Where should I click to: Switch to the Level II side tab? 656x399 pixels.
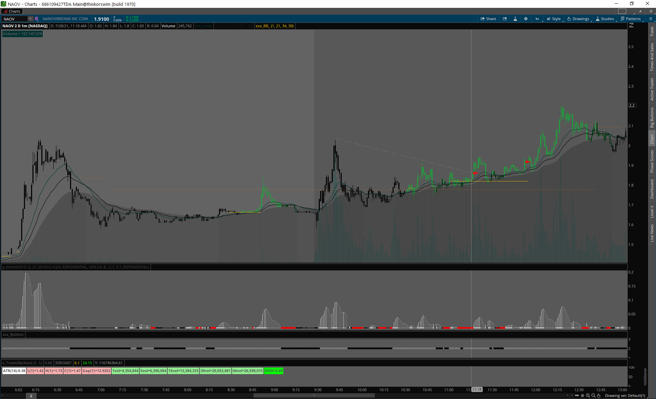click(652, 211)
